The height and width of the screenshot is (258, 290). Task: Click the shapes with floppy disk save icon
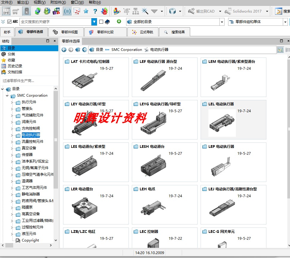pos(57,11)
